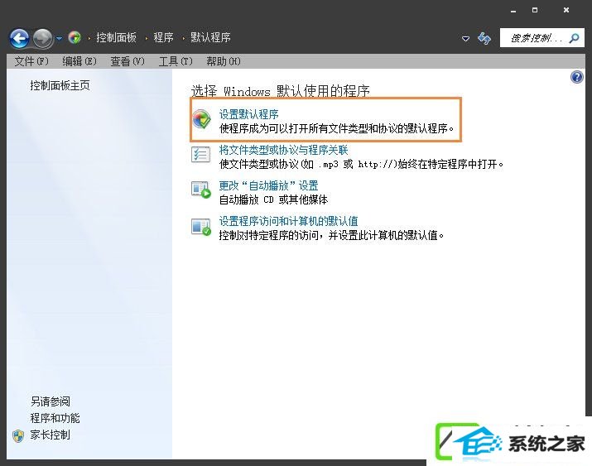This screenshot has height=466, width=592.
Task: Click the magnifier search icon
Action: [575, 38]
